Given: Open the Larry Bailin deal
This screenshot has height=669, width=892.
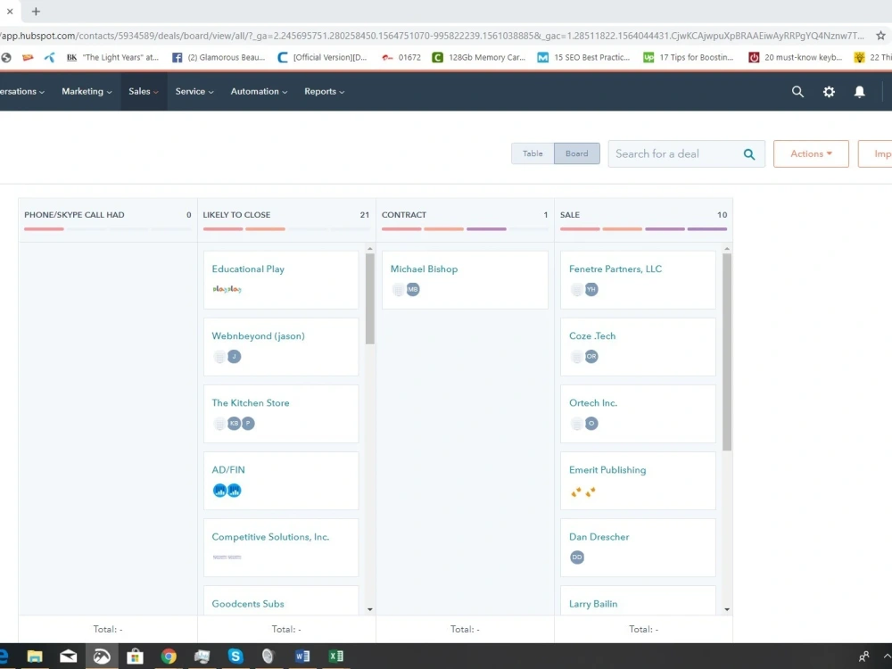Looking at the screenshot, I should pyautogui.click(x=593, y=604).
